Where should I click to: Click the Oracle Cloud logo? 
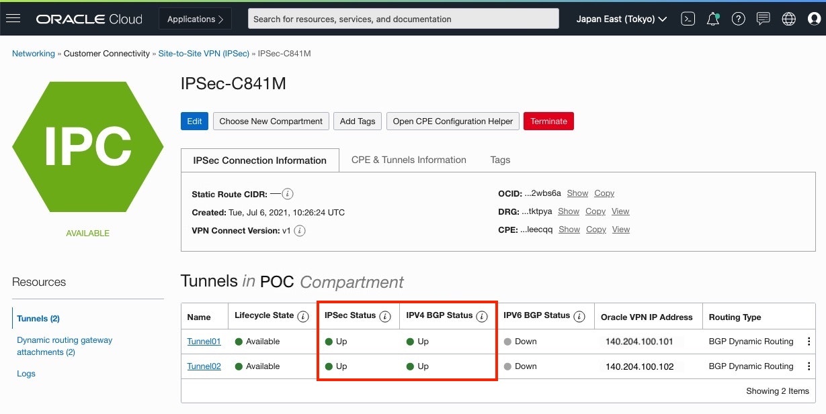(x=89, y=19)
